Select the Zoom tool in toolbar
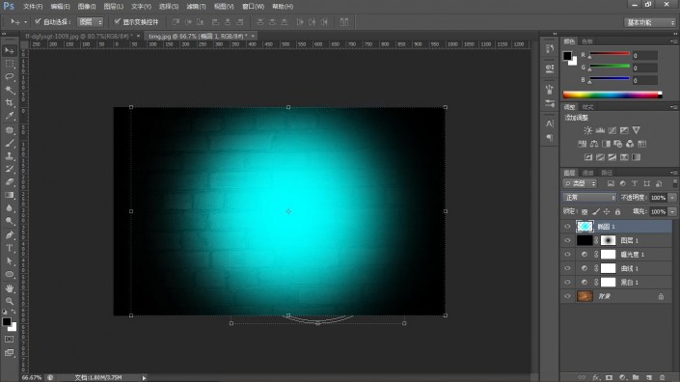The width and height of the screenshot is (680, 382). (10, 301)
